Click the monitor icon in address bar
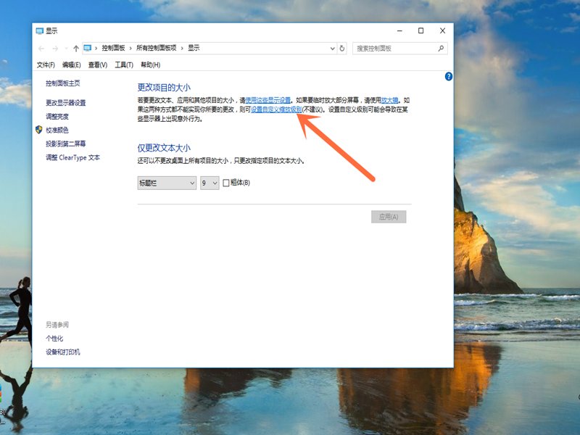 tap(88, 48)
